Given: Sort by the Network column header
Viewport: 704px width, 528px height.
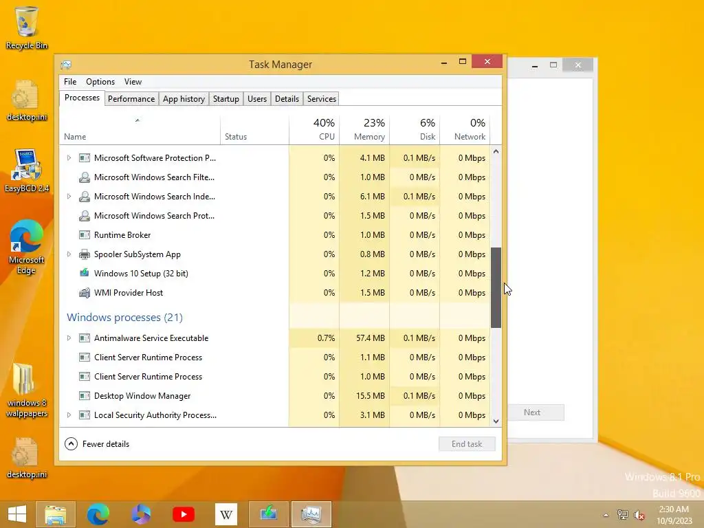Looking at the screenshot, I should pyautogui.click(x=465, y=130).
